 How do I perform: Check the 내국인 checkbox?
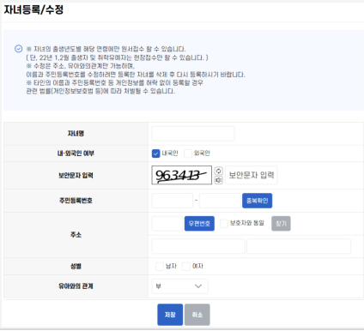pyautogui.click(x=155, y=153)
